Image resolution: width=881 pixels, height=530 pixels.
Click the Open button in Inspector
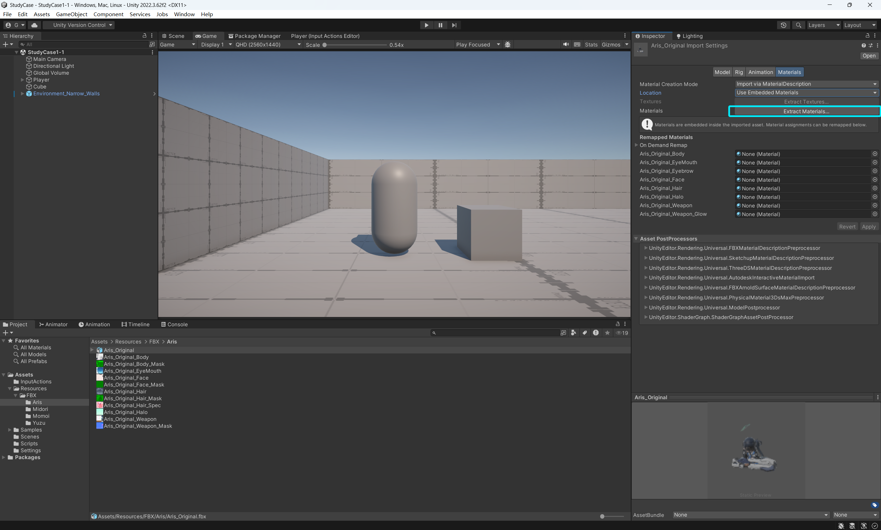[869, 56]
